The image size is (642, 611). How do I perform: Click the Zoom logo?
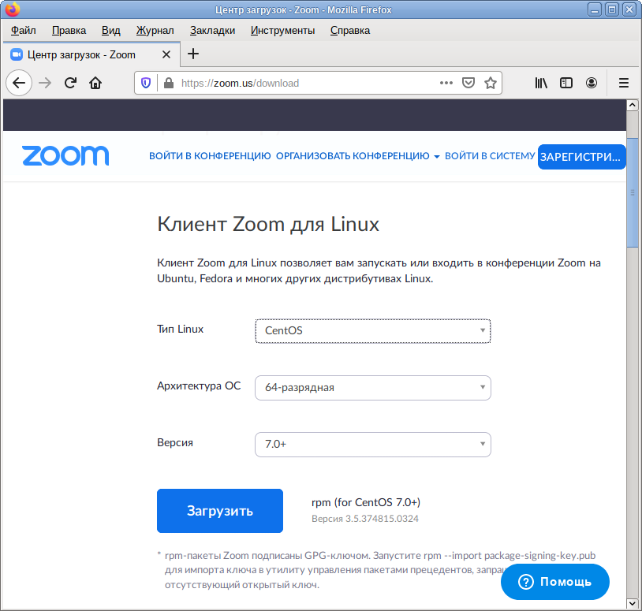[65, 155]
